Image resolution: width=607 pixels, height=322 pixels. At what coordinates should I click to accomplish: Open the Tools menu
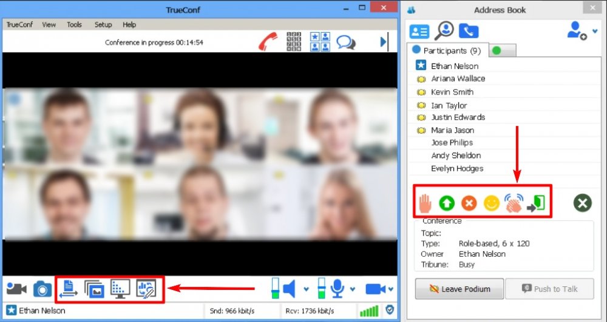coord(74,25)
